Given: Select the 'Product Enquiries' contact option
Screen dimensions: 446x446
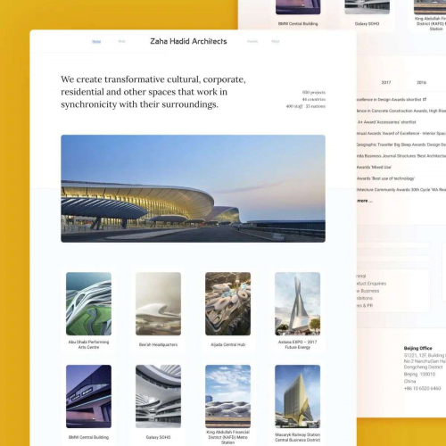Looking at the screenshot, I should coord(371,284).
